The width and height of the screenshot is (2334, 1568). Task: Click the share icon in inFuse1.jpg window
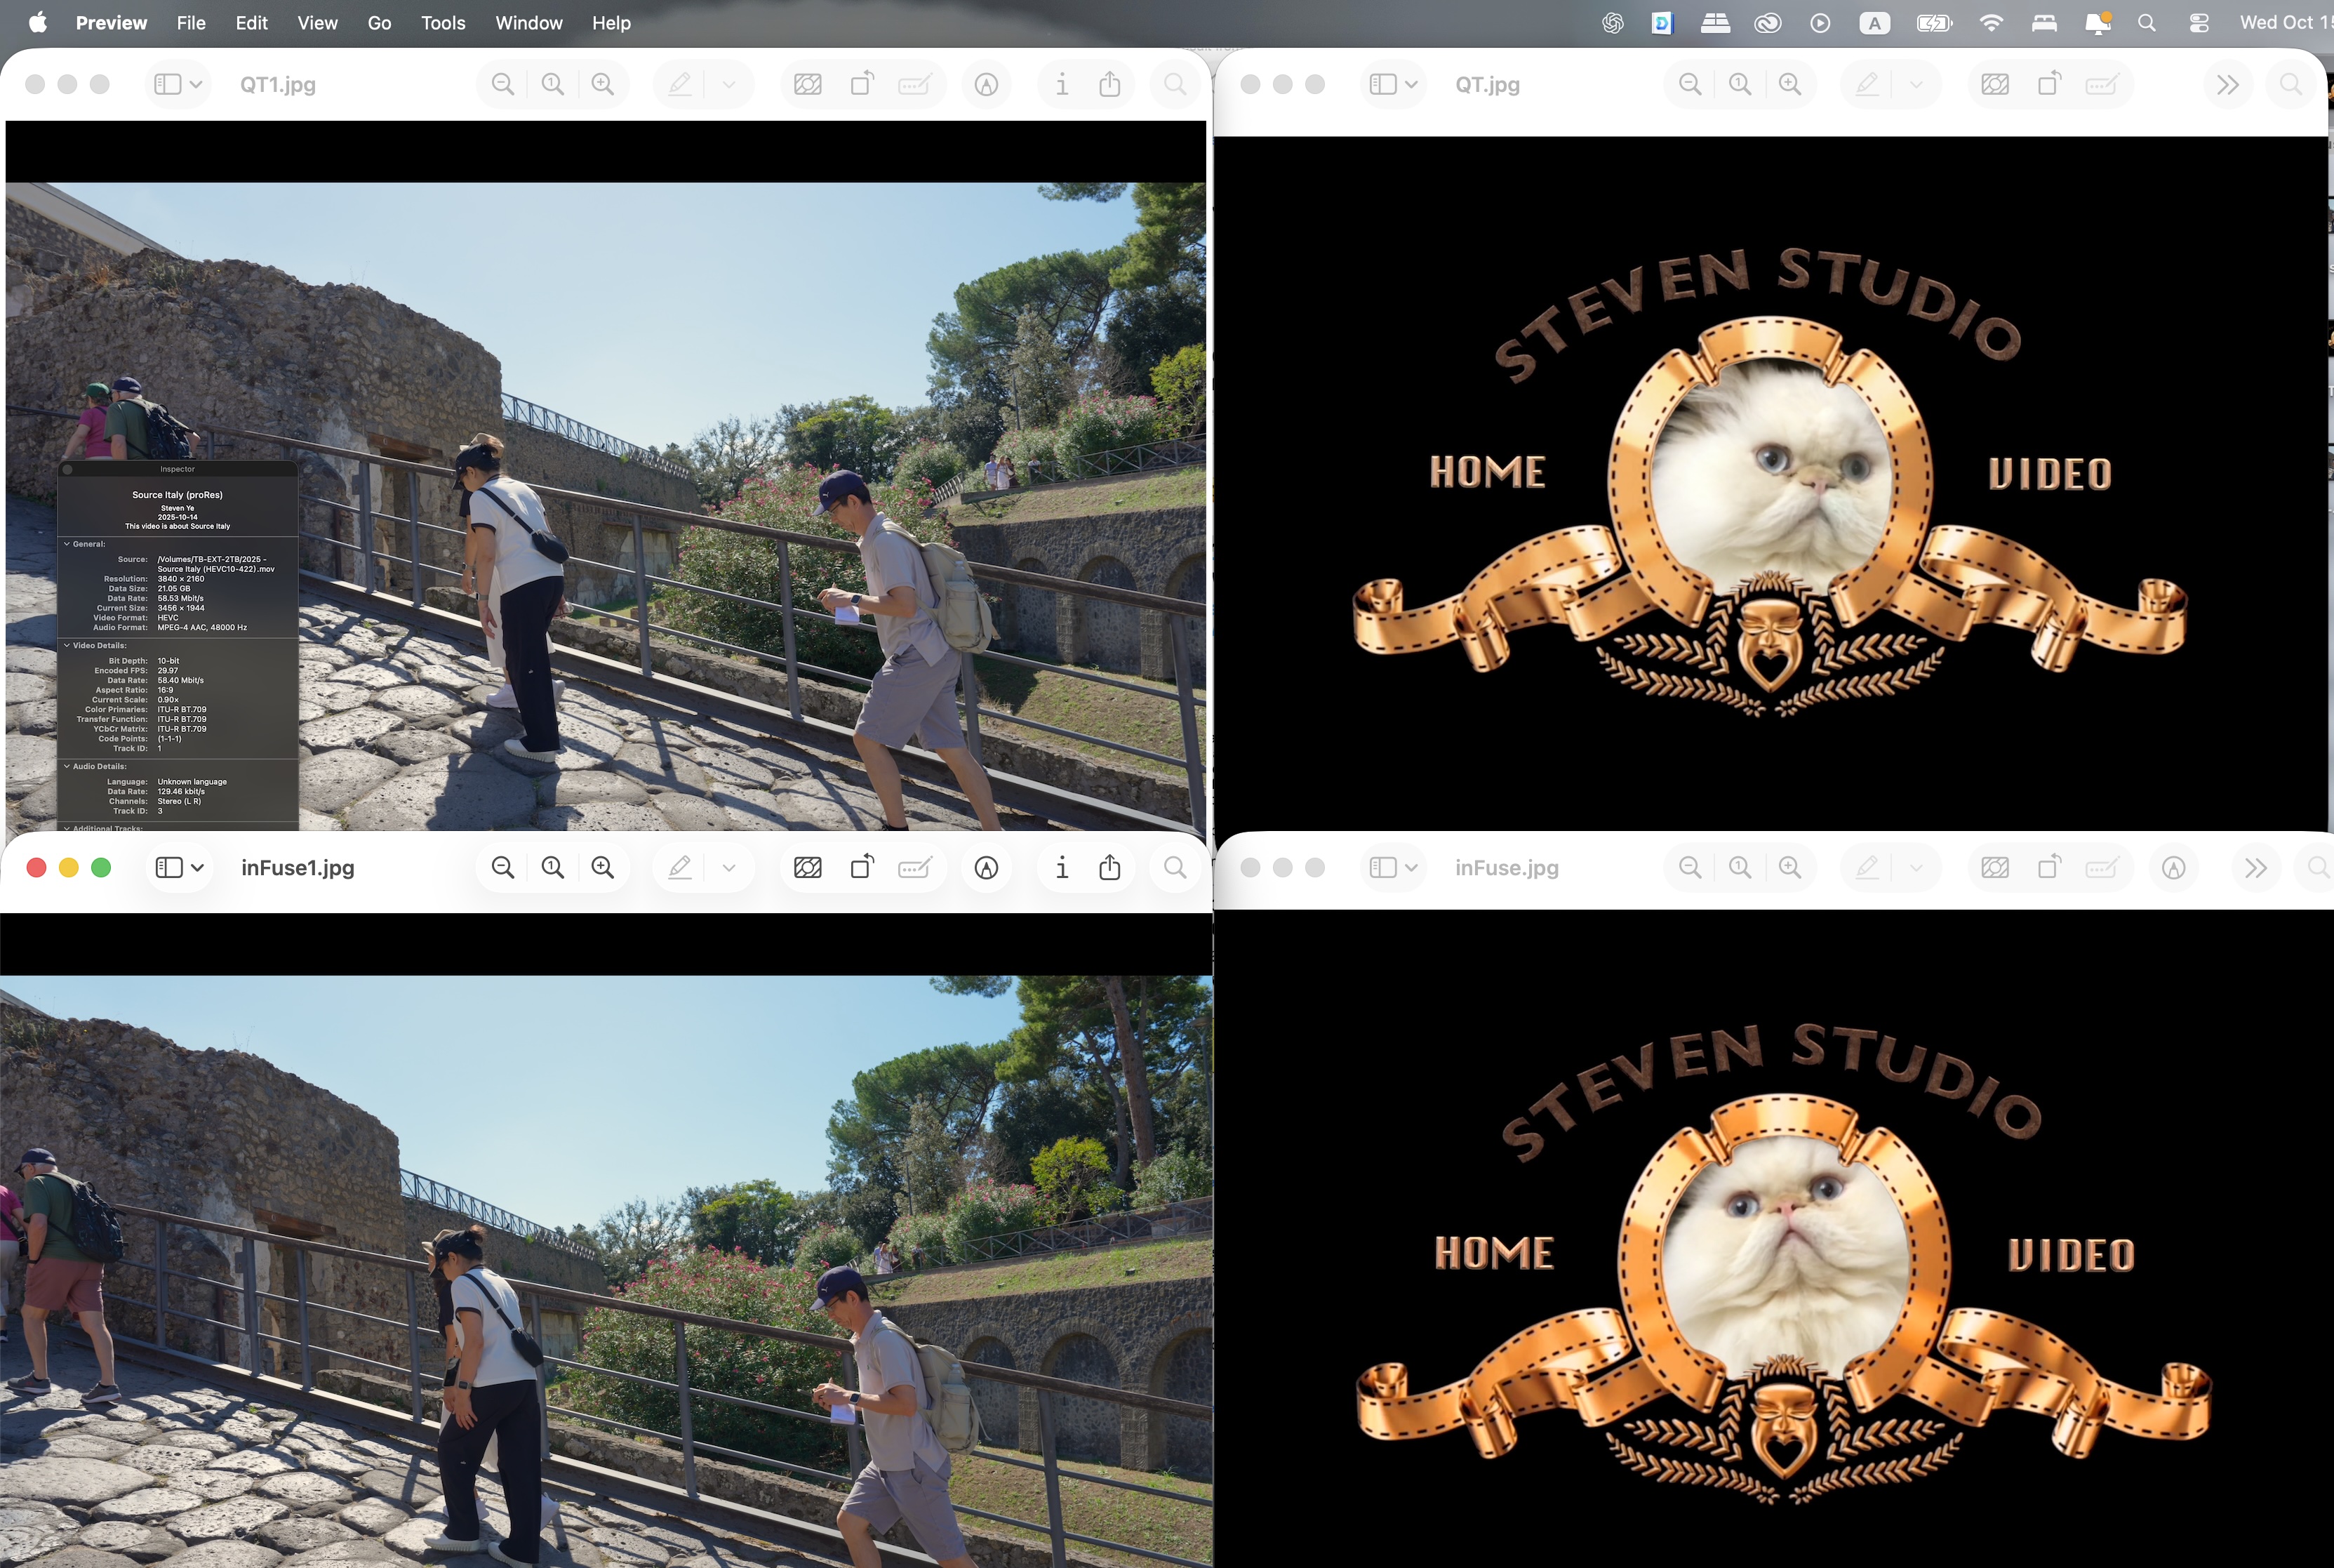tap(1109, 868)
